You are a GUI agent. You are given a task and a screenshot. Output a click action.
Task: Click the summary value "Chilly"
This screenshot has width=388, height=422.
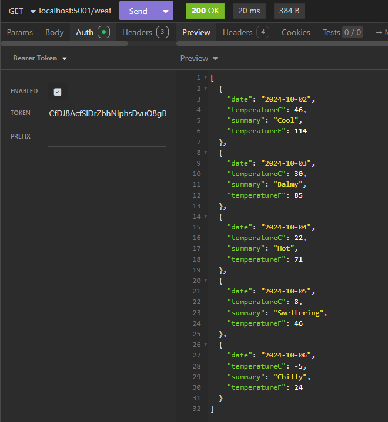(x=290, y=377)
